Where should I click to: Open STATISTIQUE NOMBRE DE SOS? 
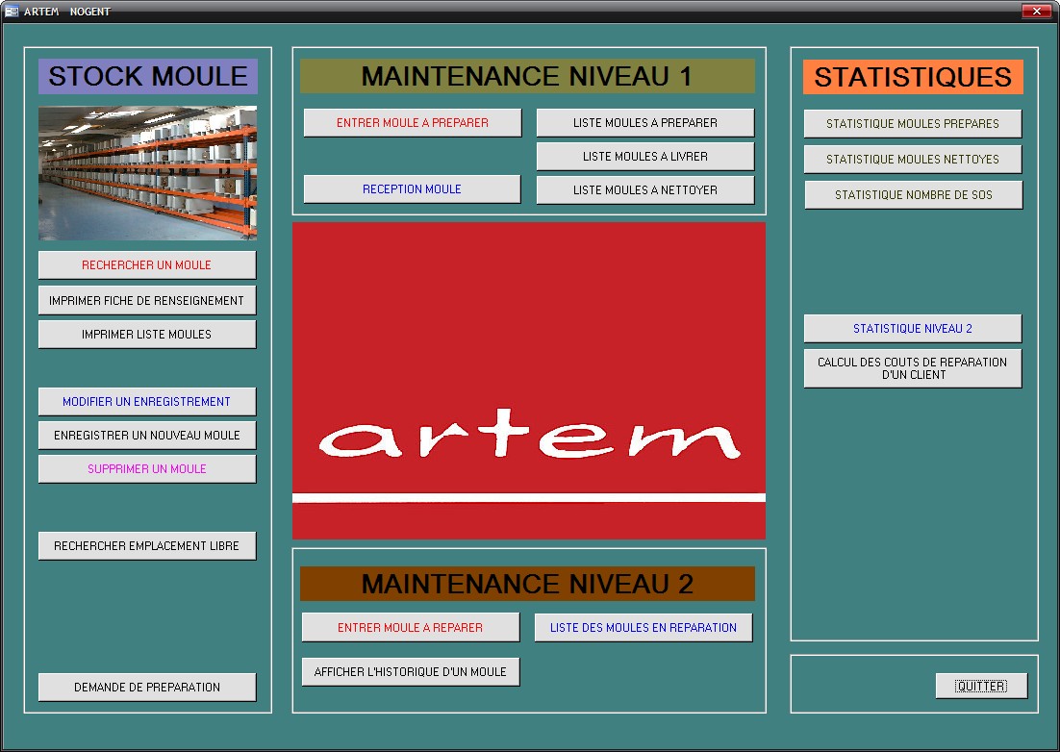(x=913, y=195)
